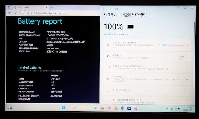Expand the バッテリーの使用状況 section
Screen dimensions: 199x119
click(x=147, y=91)
